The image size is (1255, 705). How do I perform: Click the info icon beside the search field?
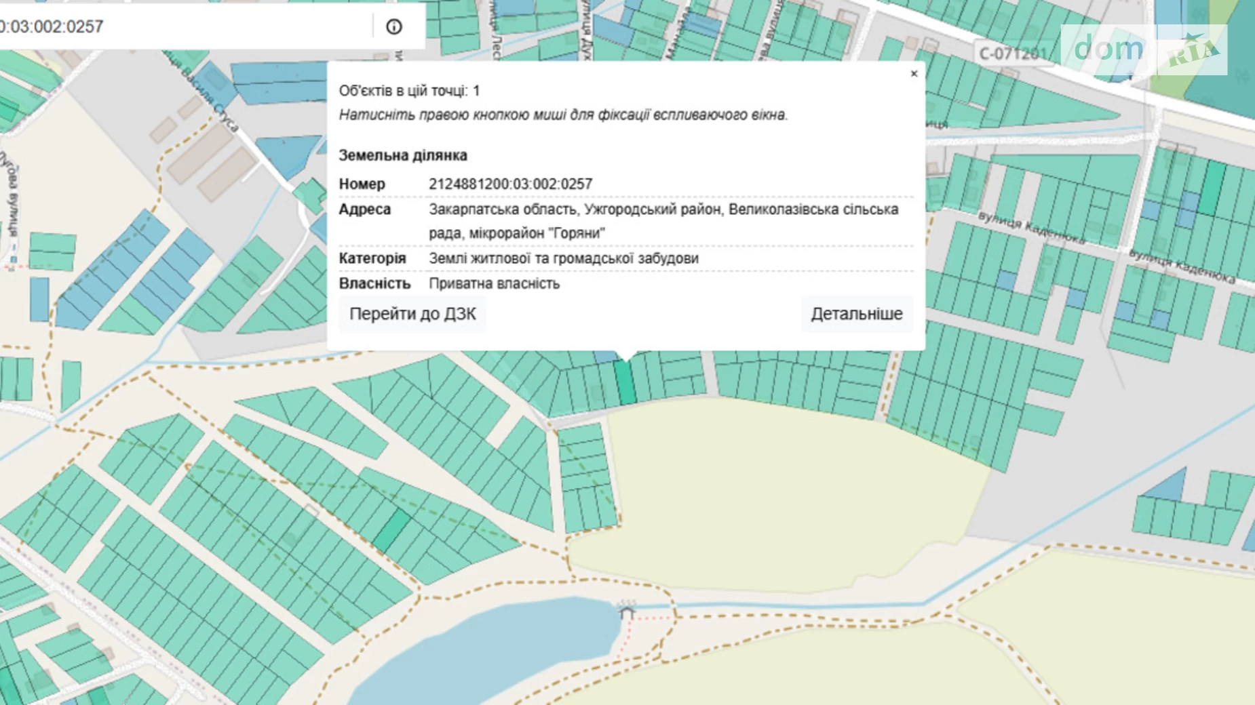tap(394, 26)
